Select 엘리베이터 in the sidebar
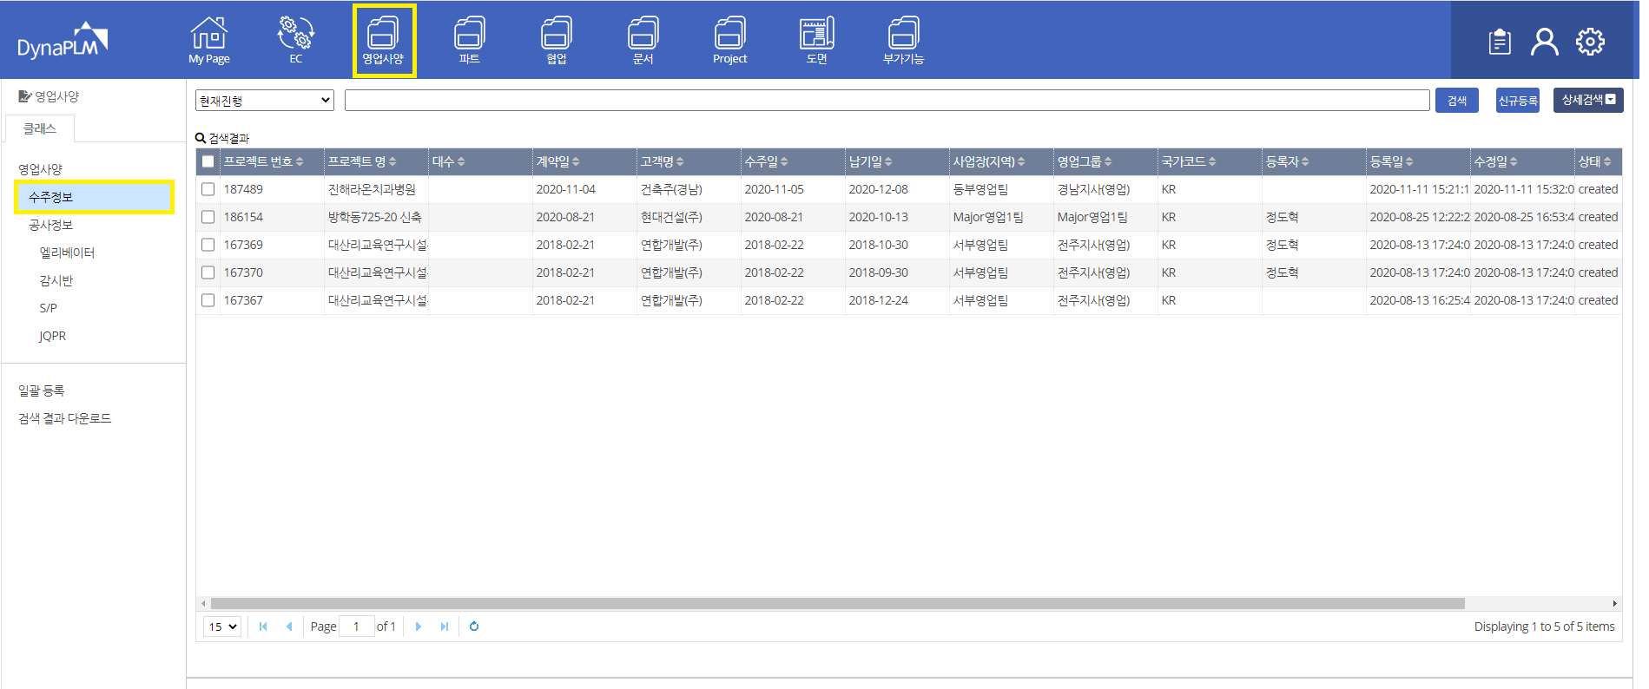The height and width of the screenshot is (689, 1649). pyautogui.click(x=67, y=253)
